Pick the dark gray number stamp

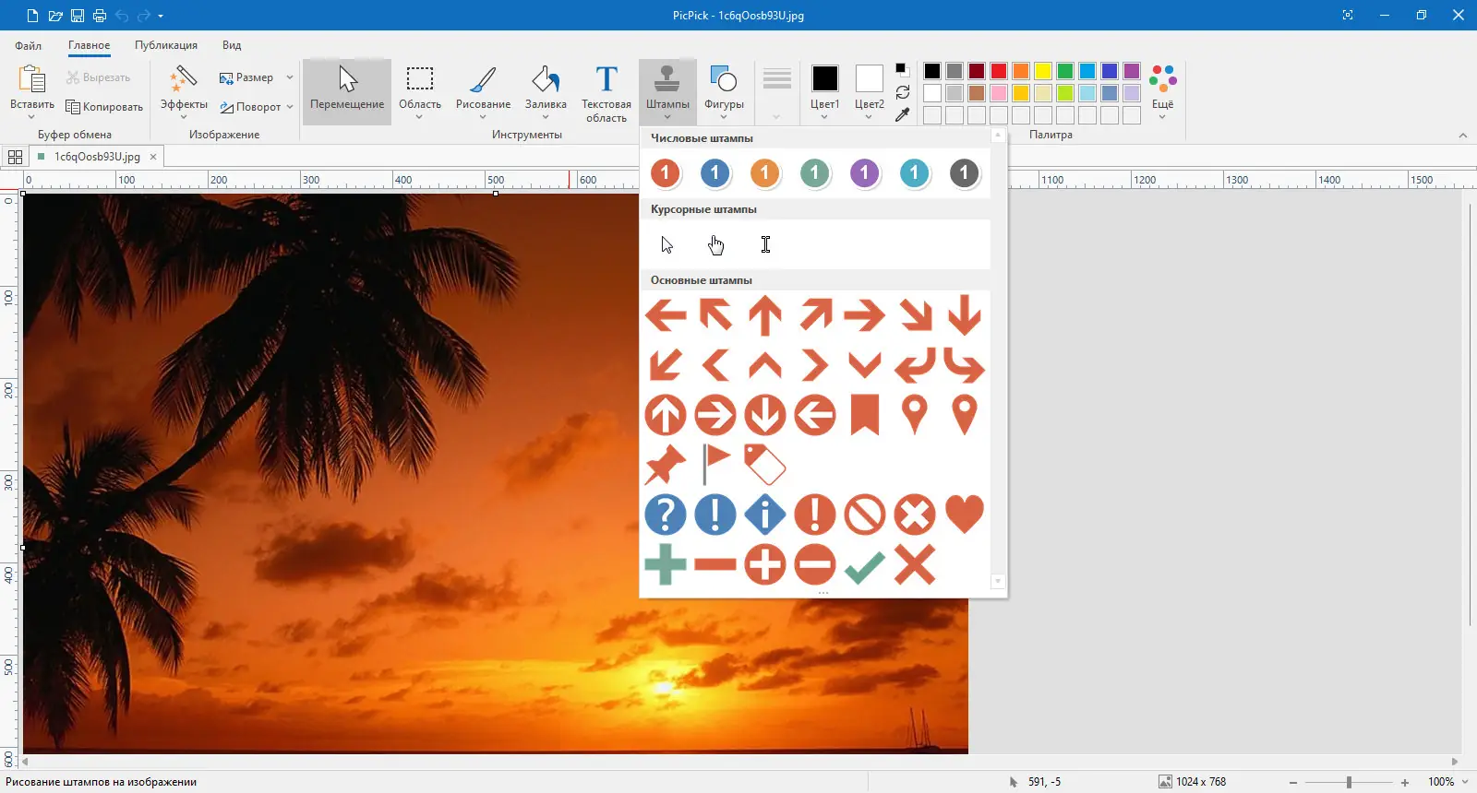click(964, 173)
